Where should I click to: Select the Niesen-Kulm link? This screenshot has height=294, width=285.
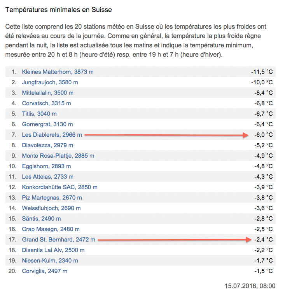tap(50, 261)
